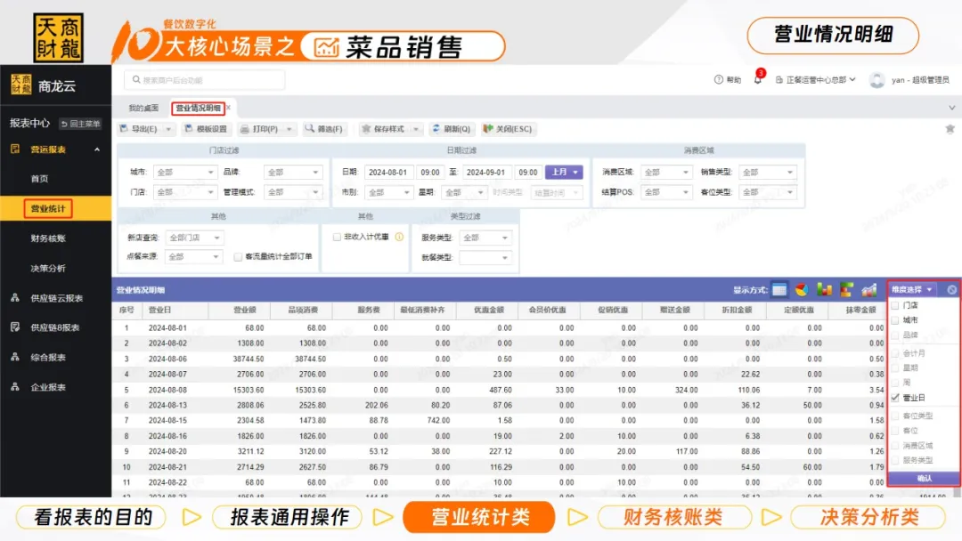Image resolution: width=962 pixels, height=541 pixels.
Task: Check the 门店 dimension checkbox
Action: pyautogui.click(x=895, y=305)
